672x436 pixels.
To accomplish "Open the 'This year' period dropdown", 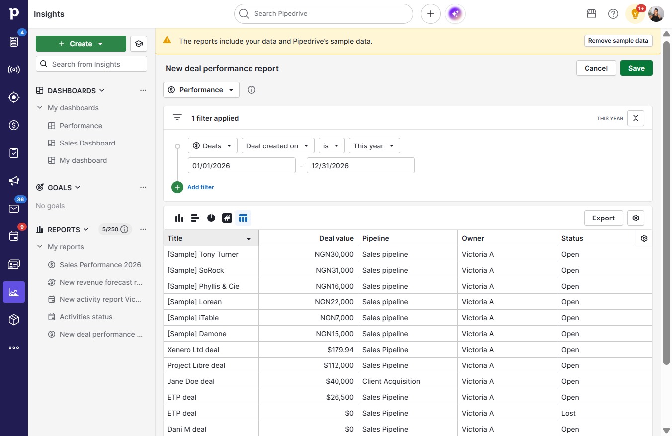I will point(374,146).
